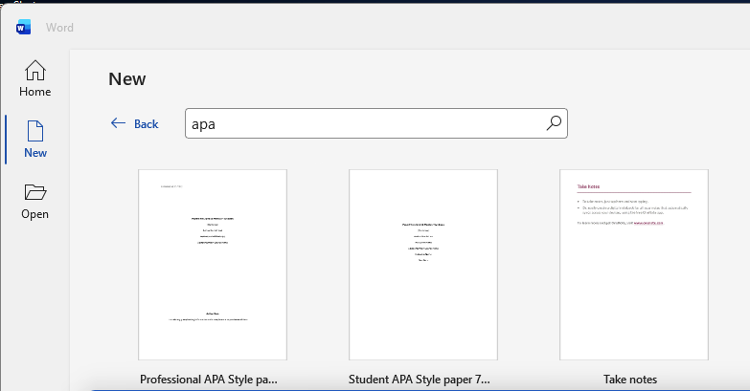This screenshot has width=750, height=391.
Task: Switch to the Open tab label
Action: (x=35, y=214)
